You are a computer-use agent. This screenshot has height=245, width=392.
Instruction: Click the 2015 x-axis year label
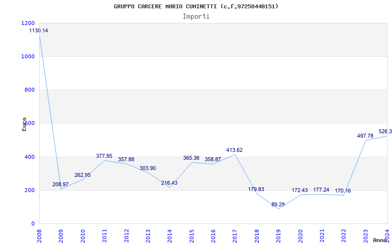(x=192, y=236)
